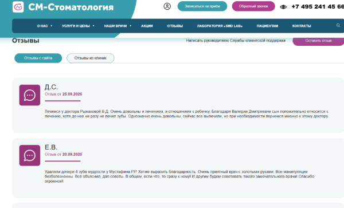Click the Записаться на приём button
Viewport: 344px width, 208px height.
pos(202,6)
